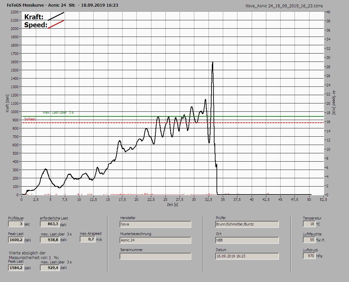Click the hPa unit next to Luftdruck

319,256
